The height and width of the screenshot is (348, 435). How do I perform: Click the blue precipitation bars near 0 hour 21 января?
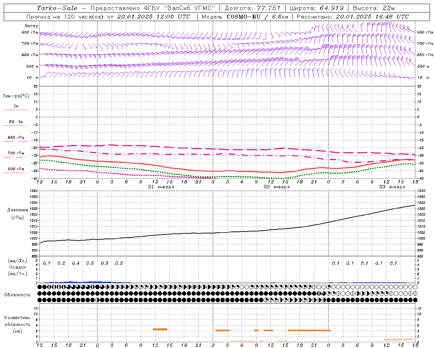tap(98, 282)
